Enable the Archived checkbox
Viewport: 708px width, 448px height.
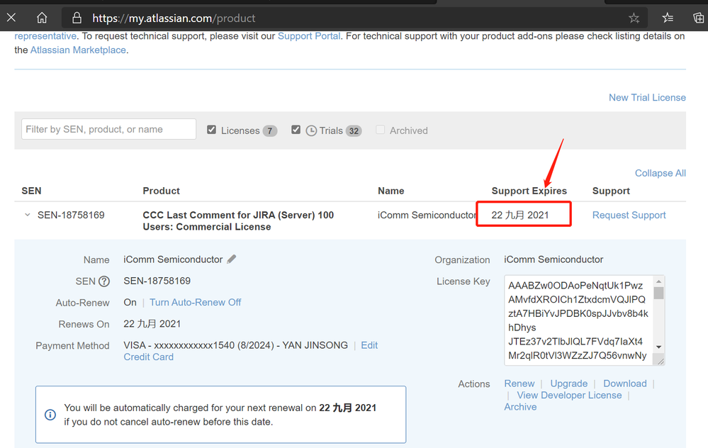[380, 130]
